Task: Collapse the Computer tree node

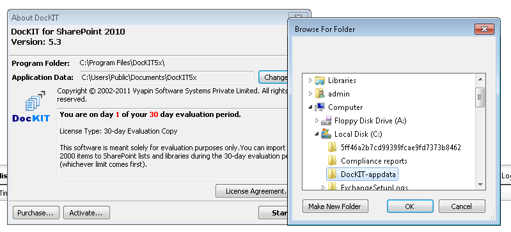Action: (310, 107)
